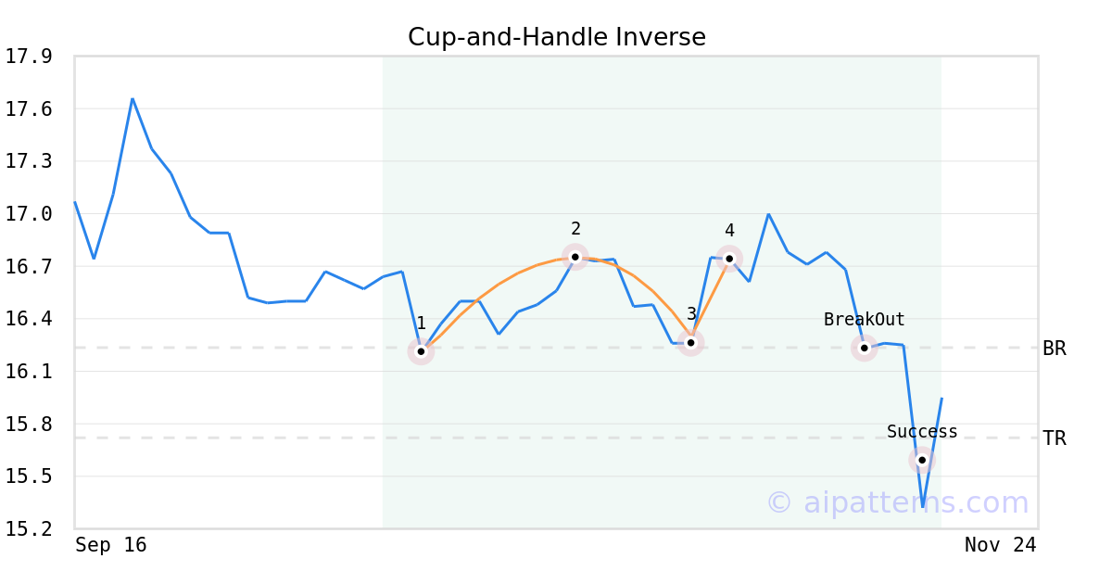Click the 15.2 price axis label

pyautogui.click(x=28, y=529)
